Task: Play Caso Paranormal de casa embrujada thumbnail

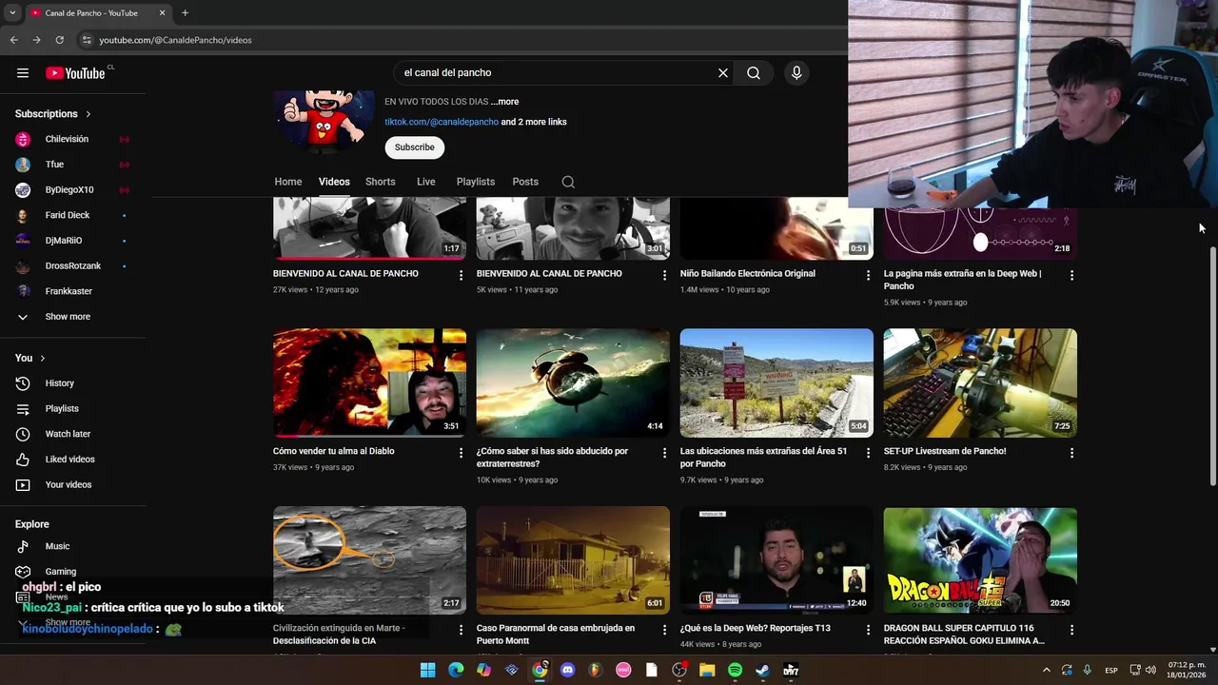Action: coord(573,560)
